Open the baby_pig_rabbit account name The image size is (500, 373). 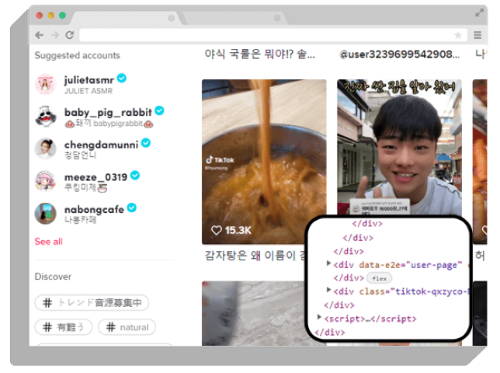coord(108,112)
